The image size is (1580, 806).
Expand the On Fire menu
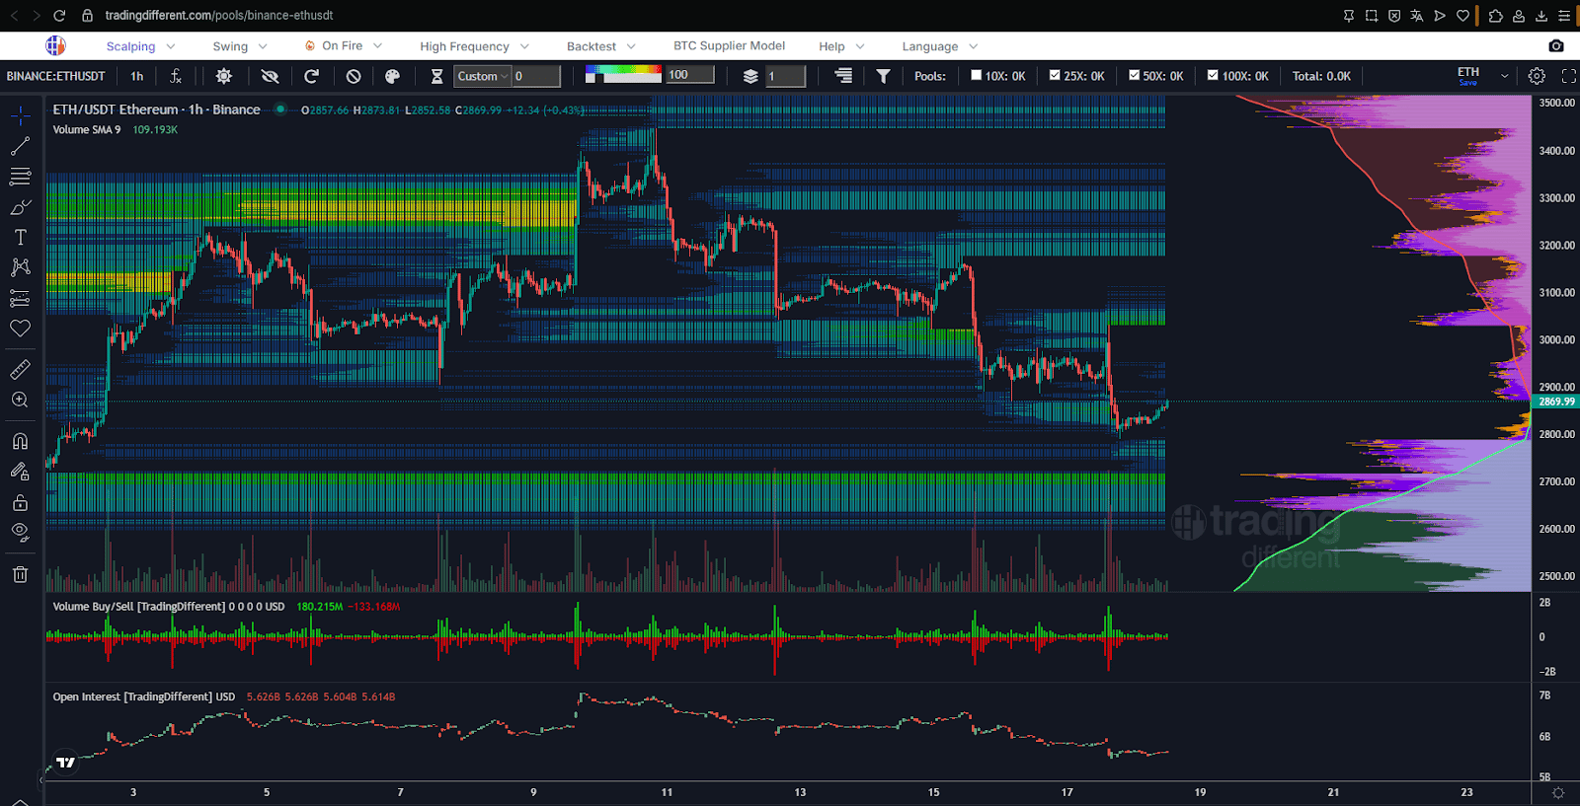point(343,46)
